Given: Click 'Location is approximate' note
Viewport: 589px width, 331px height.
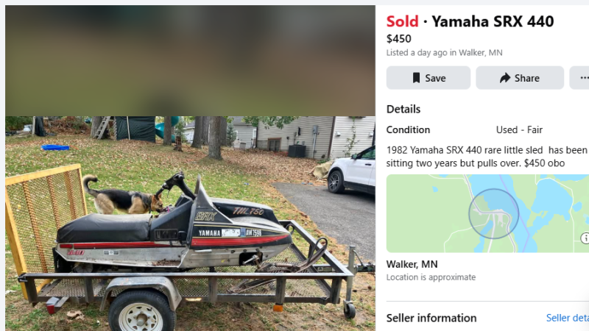Looking at the screenshot, I should coord(431,277).
